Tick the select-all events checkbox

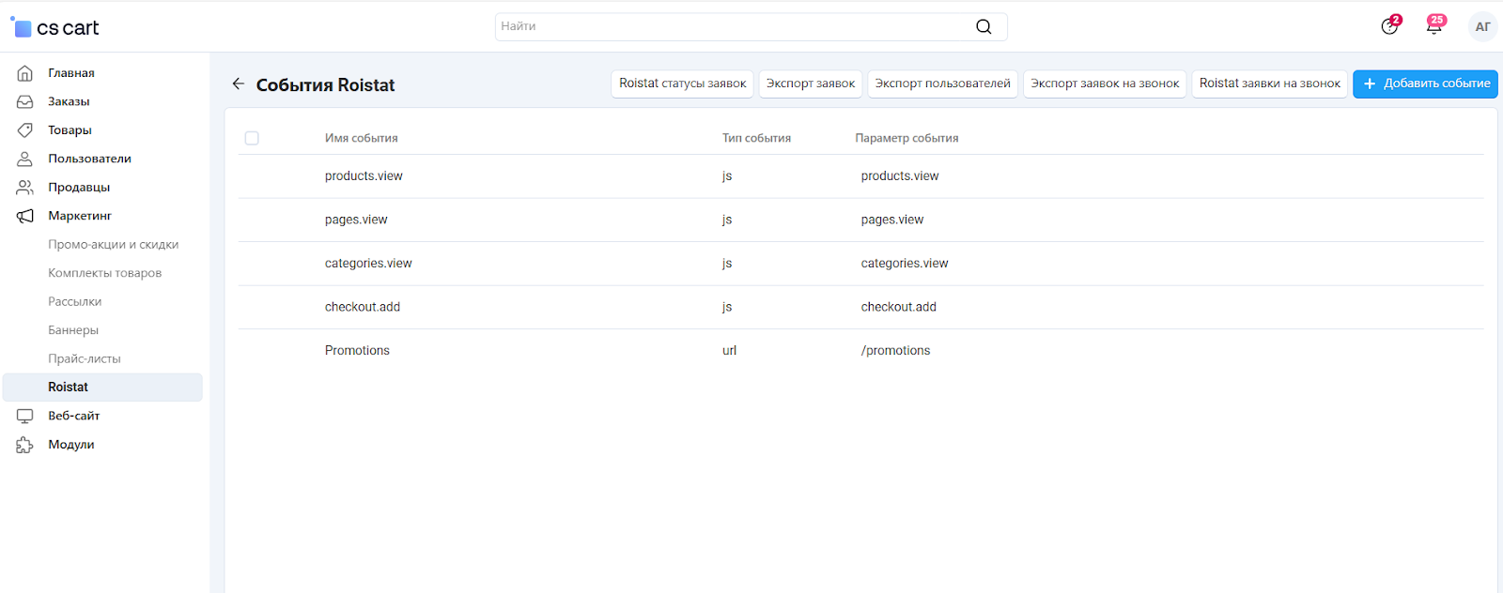point(252,138)
